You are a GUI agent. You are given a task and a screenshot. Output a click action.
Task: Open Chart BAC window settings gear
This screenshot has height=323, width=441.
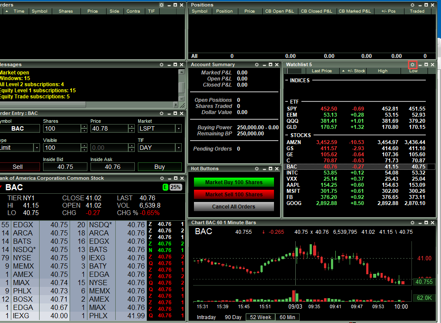(x=412, y=223)
